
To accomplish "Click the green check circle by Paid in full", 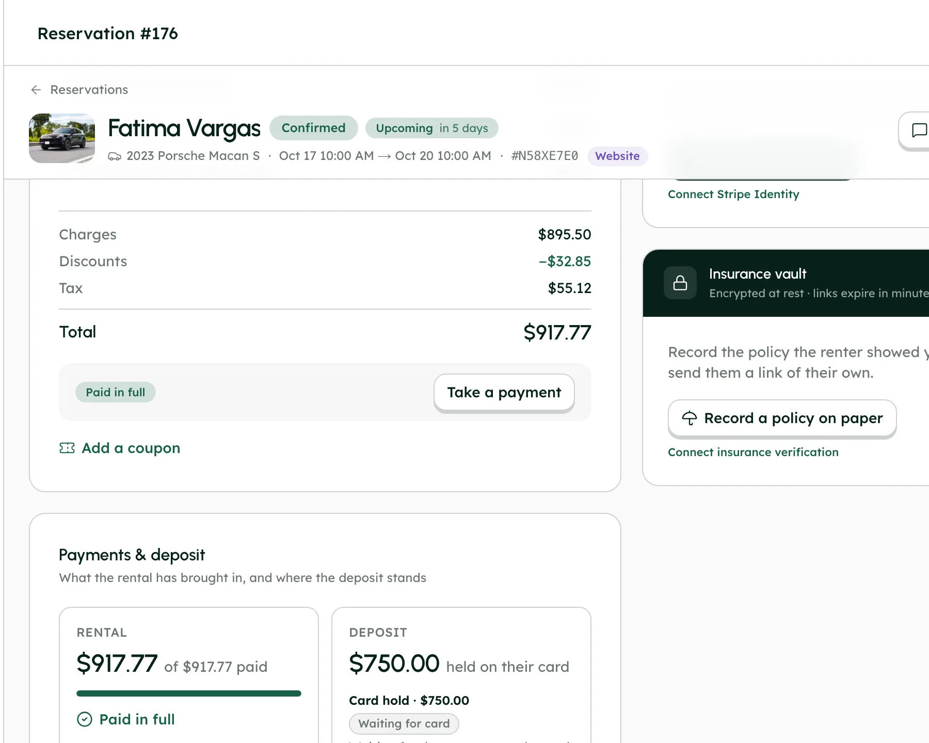I will pos(85,719).
